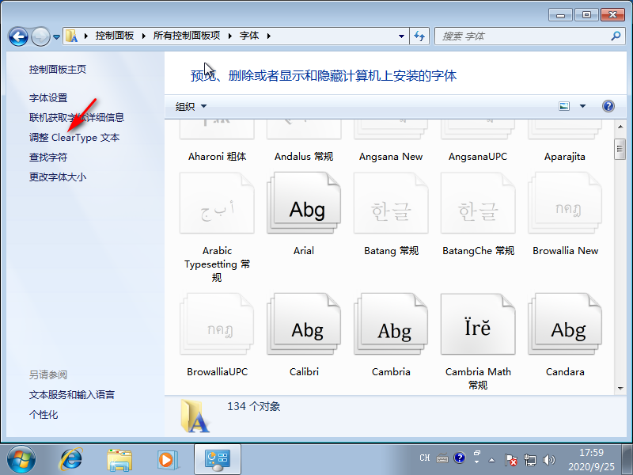Click 控制面板 in the address breadcrumb
This screenshot has height=475, width=633.
(x=115, y=36)
